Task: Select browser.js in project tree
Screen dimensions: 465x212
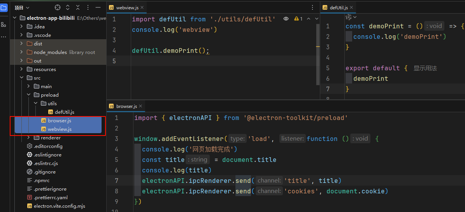Action: [x=56, y=120]
